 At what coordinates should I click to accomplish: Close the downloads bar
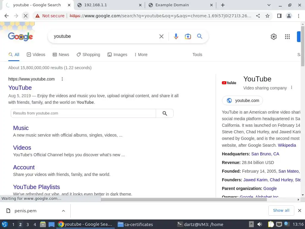click(300, 211)
